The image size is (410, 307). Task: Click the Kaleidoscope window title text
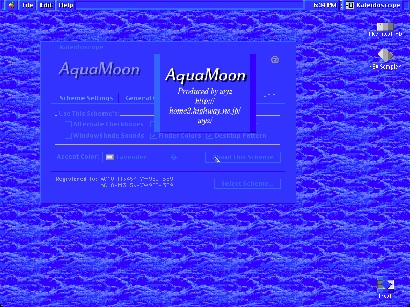point(81,47)
